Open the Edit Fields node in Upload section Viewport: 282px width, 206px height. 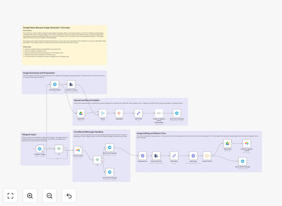(x=139, y=113)
